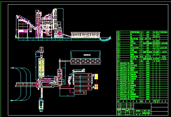Select the cyan curved arcs at left of plan
Viewport: 171px width, 117px height.
21,84
